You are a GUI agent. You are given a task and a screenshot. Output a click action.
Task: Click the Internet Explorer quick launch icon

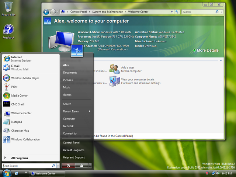pyautogui.click(x=16, y=173)
